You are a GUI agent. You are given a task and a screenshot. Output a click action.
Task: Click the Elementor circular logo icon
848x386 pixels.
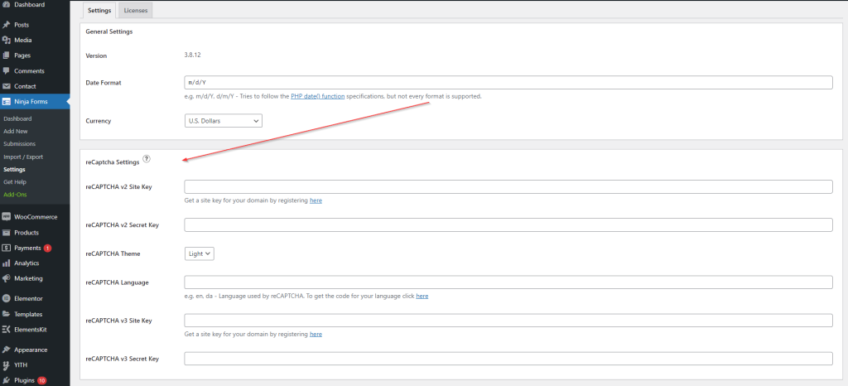[7, 298]
